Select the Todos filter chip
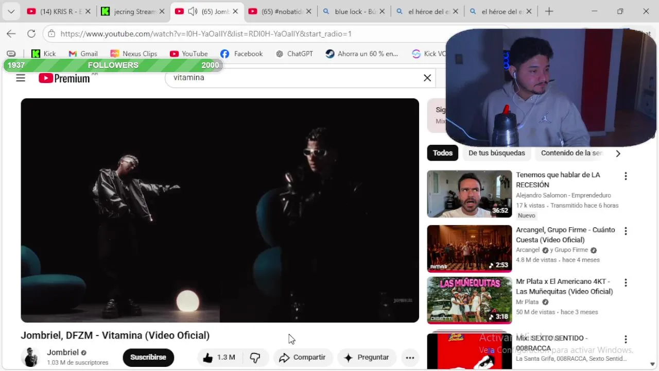The height and width of the screenshot is (371, 659). [443, 153]
